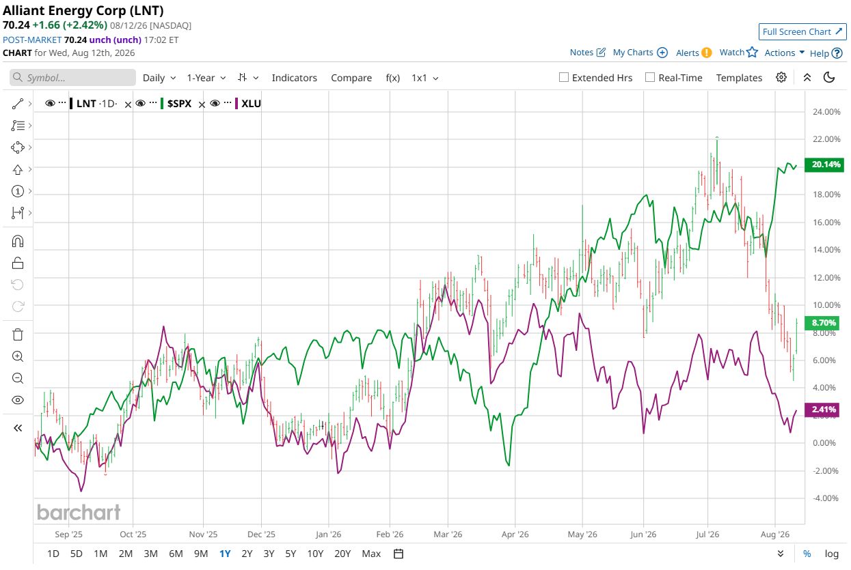Toggle drawings visibility eye in left toolbar

(18, 400)
